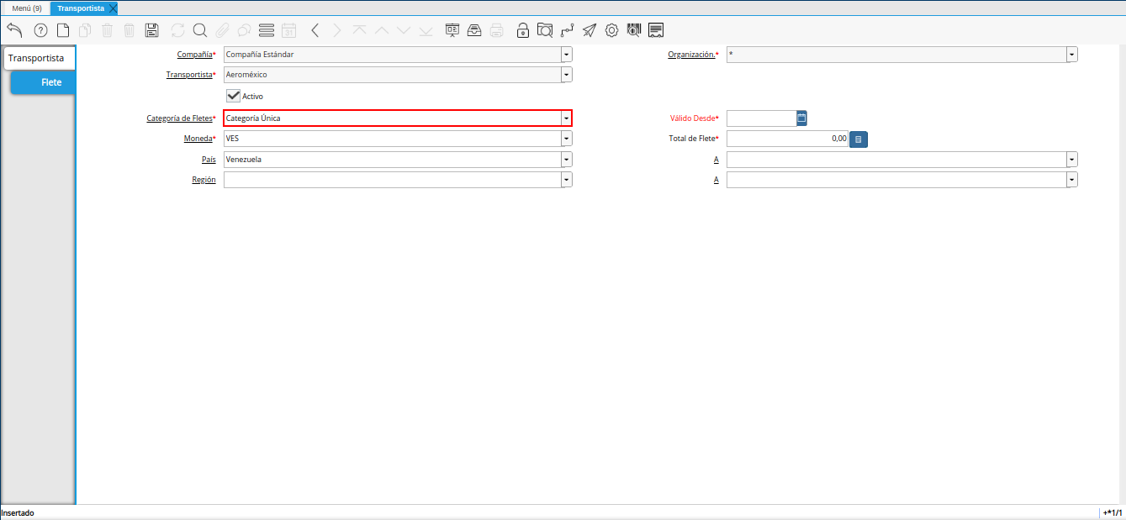
Task: Open zoom across folder magnifier icon
Action: (545, 30)
